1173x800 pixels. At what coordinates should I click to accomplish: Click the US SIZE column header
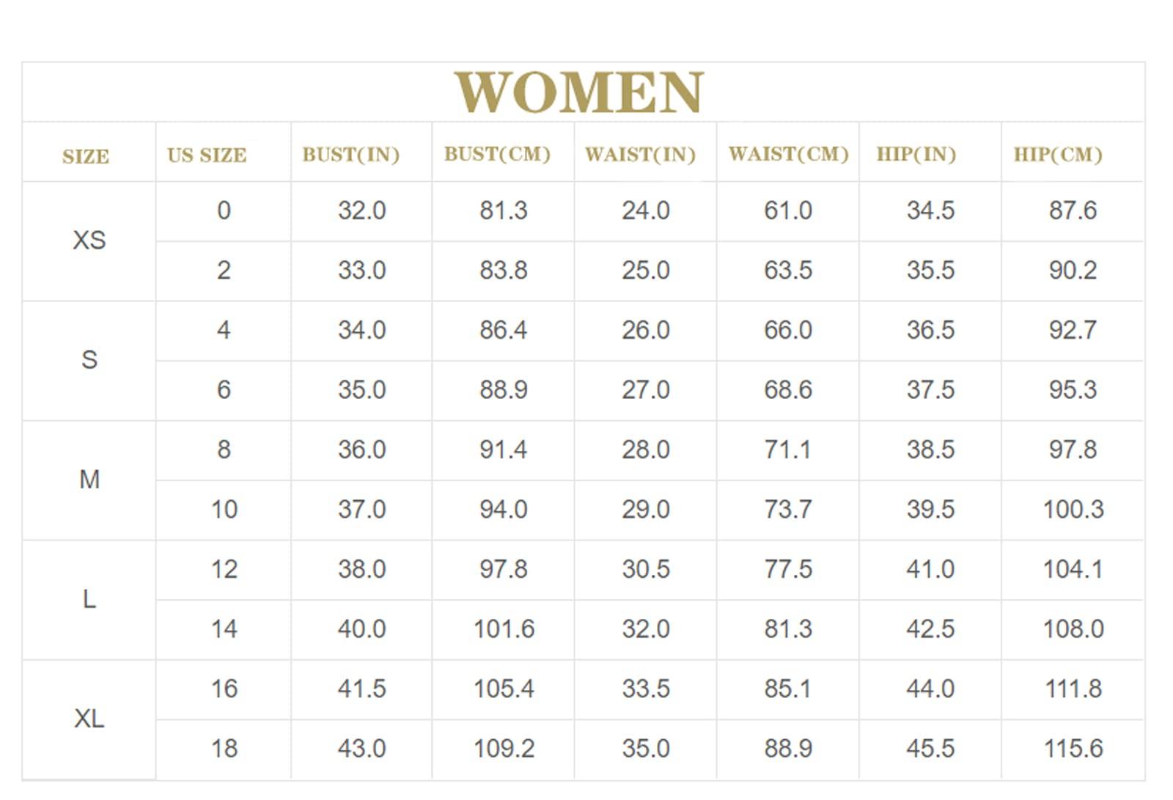coord(207,155)
